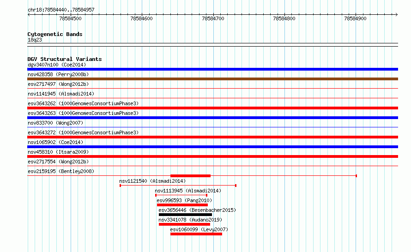411x252 pixels.
Task: Open esv3656446 (Besenbacher2015) variant label
Action: 197,210
